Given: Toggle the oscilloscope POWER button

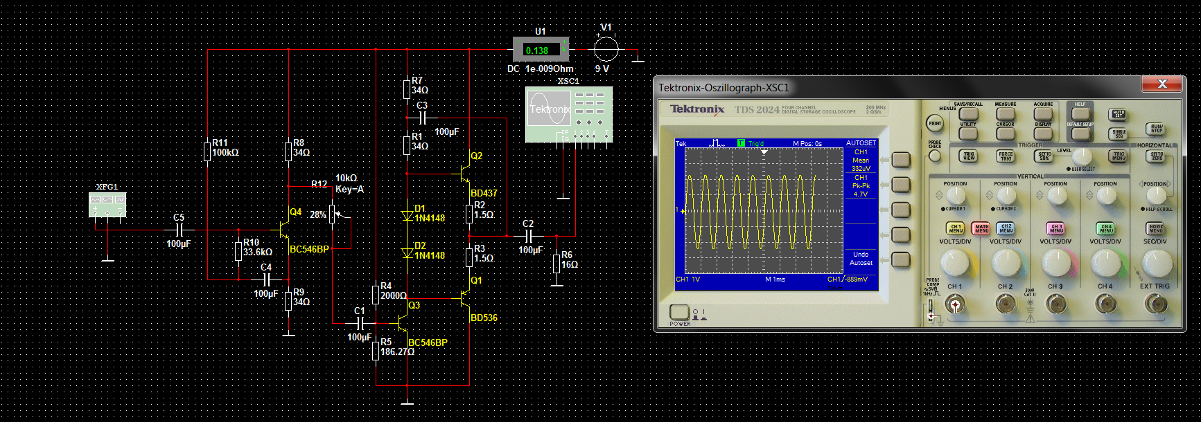Looking at the screenshot, I should click(679, 312).
